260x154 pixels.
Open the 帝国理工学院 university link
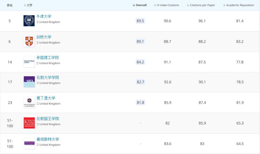(x=48, y=58)
